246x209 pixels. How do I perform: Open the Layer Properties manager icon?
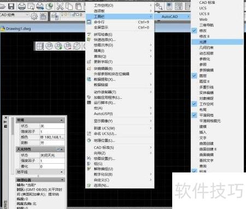point(55,16)
